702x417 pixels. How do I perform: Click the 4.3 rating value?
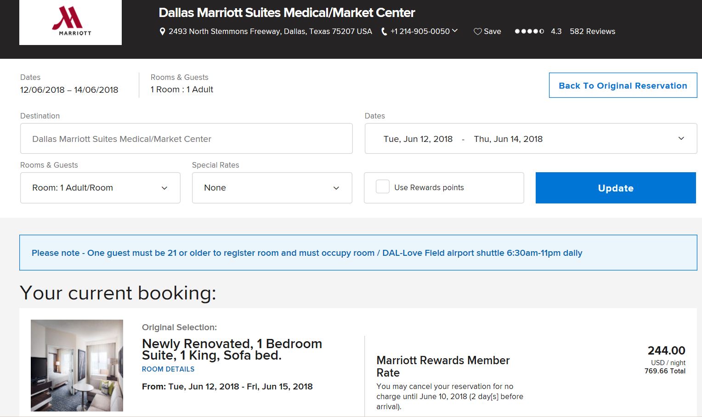click(556, 31)
